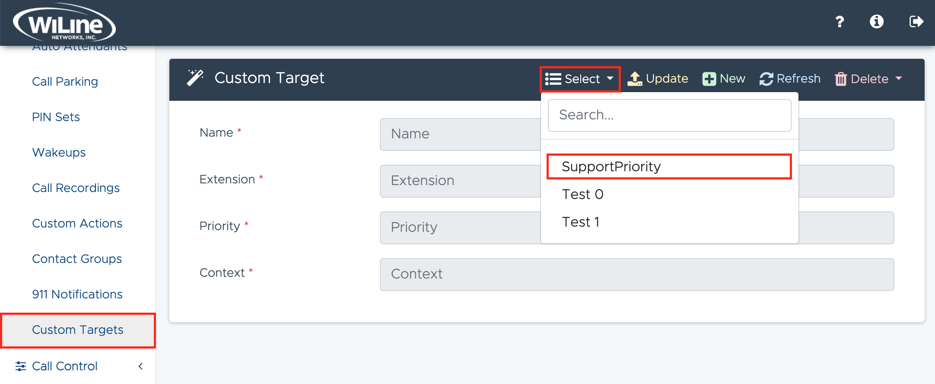Collapse the Call Control section chevron
This screenshot has height=384, width=935.
click(x=140, y=366)
